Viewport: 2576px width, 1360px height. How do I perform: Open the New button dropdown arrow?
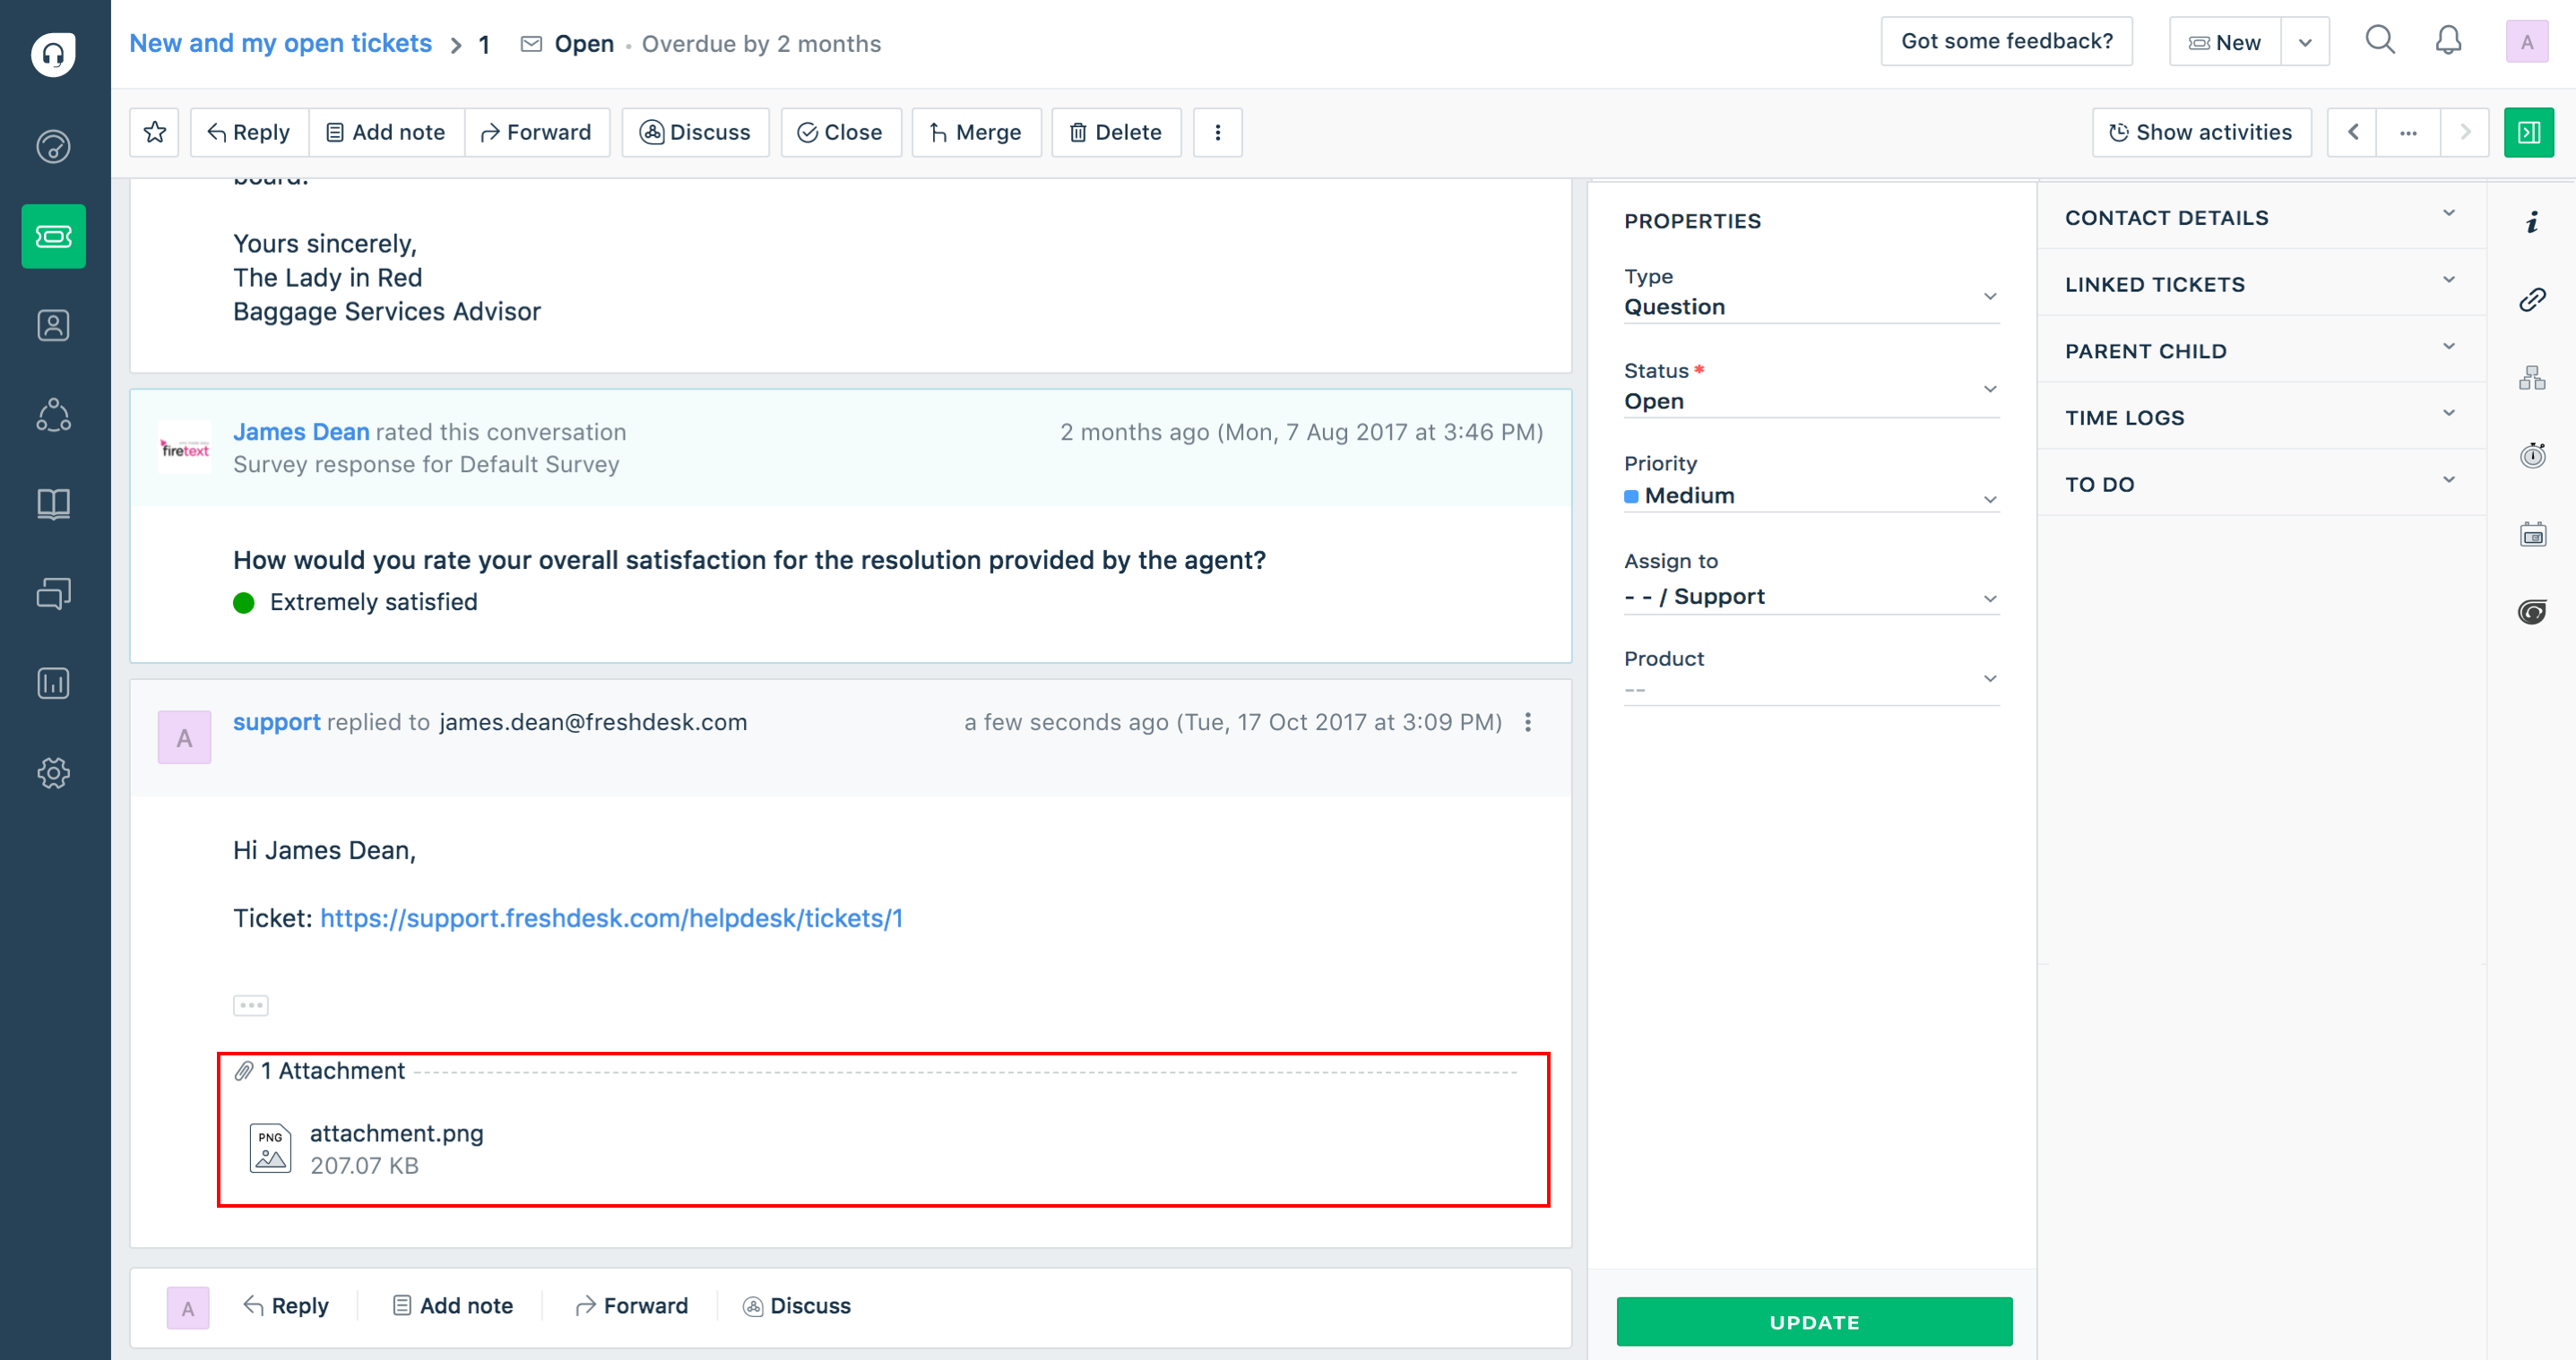pos(2305,42)
